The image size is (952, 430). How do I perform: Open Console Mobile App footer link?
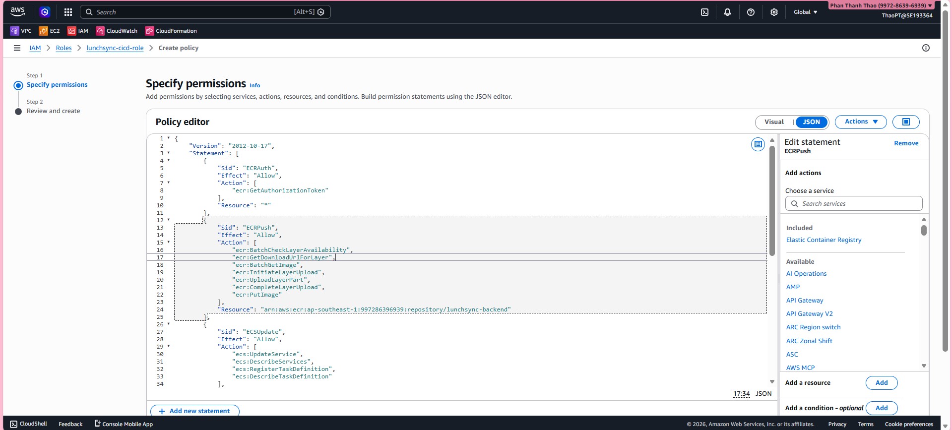point(124,424)
